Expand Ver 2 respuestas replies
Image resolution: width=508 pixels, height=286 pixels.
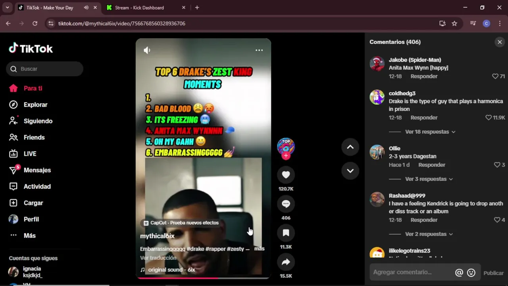click(x=429, y=234)
